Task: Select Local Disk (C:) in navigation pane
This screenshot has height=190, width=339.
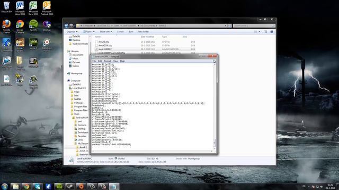Action: 79,88
